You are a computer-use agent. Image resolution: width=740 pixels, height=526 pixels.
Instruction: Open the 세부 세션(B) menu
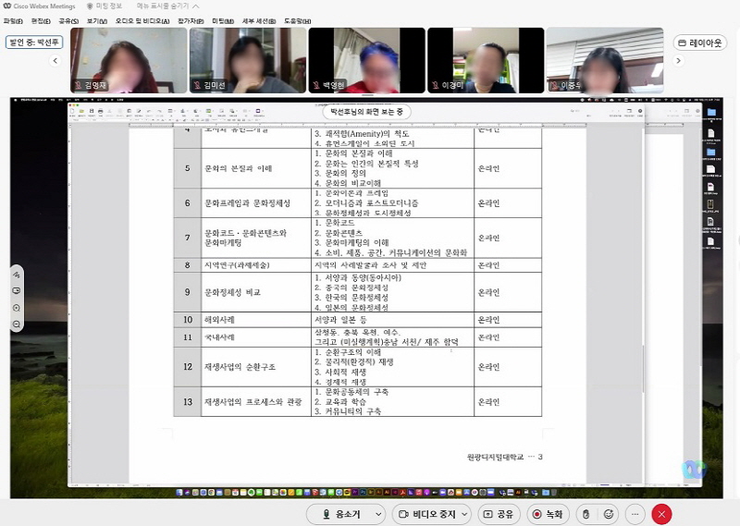tap(259, 21)
